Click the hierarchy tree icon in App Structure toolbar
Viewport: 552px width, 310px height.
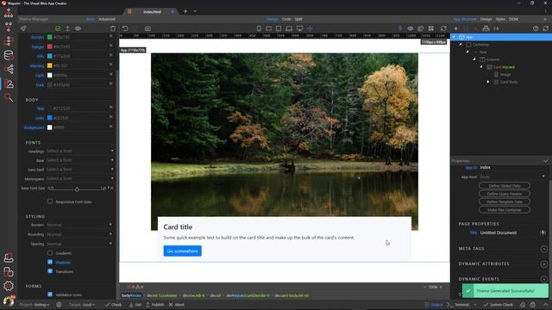[x=486, y=28]
